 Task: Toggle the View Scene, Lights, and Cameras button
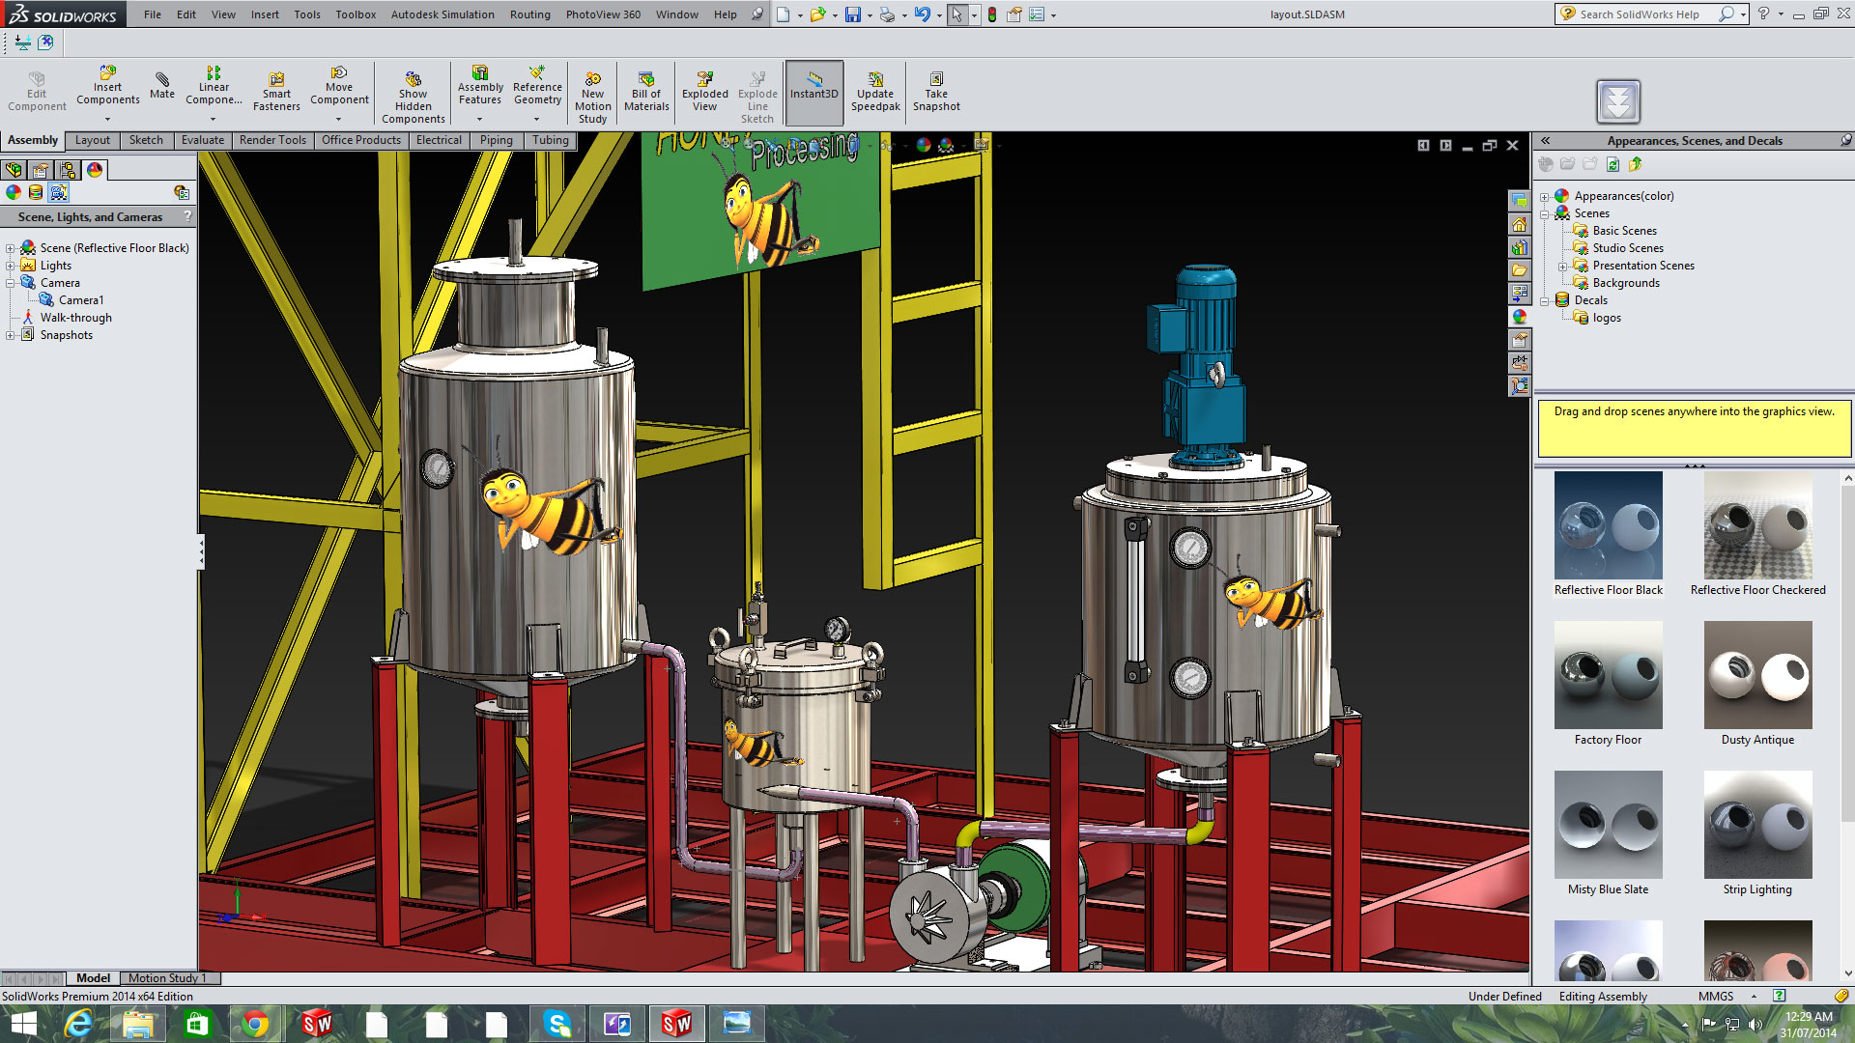59,193
